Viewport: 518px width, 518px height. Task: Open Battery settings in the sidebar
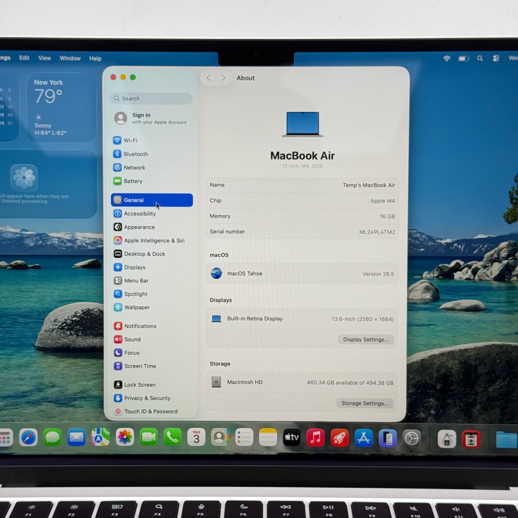(152, 181)
